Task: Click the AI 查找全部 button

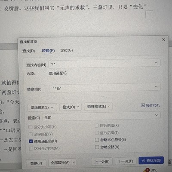Action: 151,160
